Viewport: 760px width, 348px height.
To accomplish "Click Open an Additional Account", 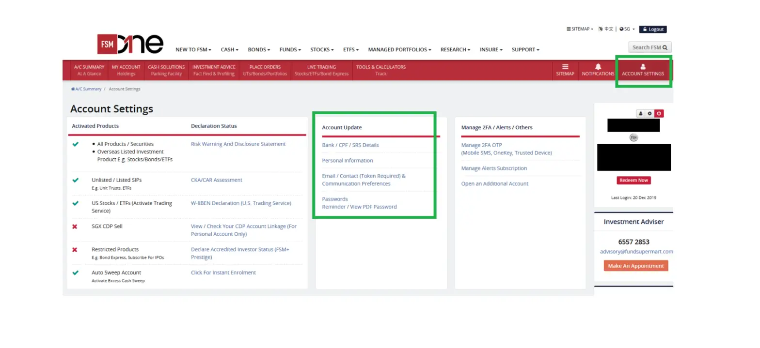I will tap(495, 183).
